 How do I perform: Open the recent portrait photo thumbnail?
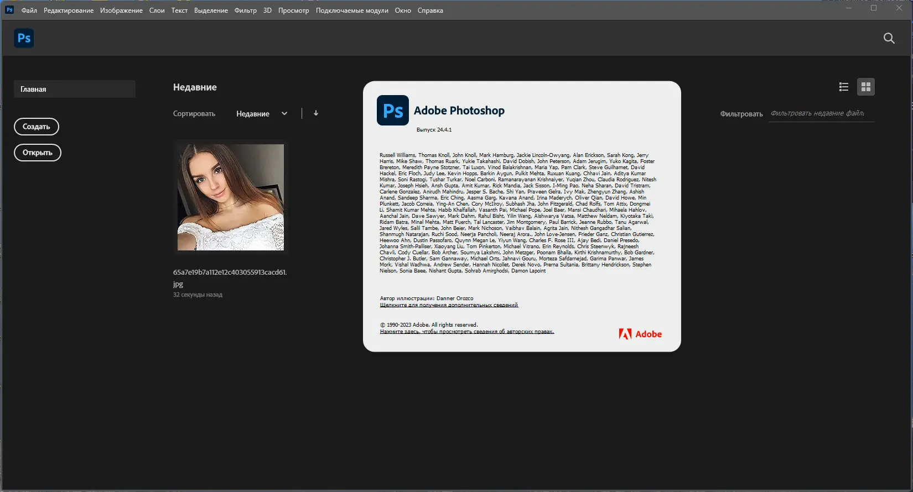(231, 197)
